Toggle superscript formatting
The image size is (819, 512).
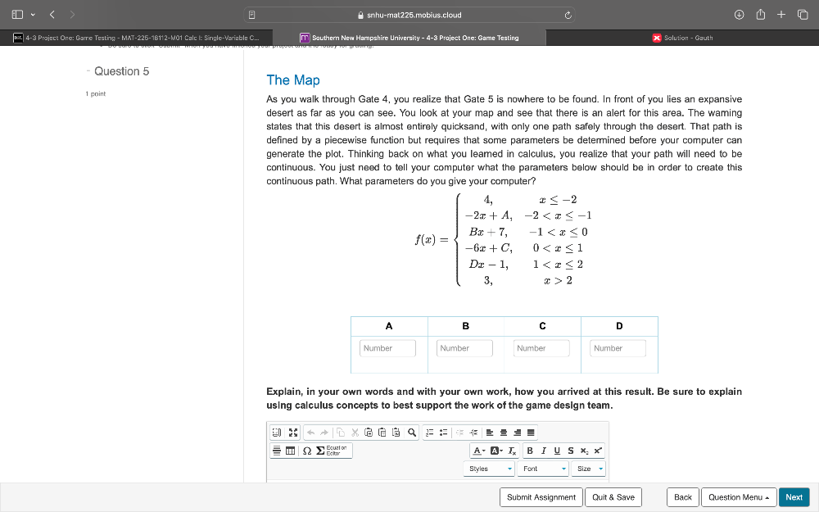598,451
